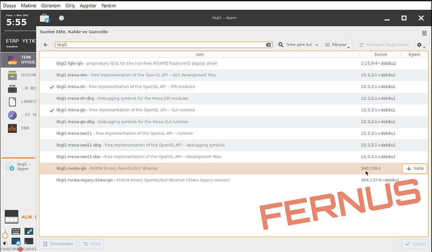Clear the libgl1 search text with the X icon
This screenshot has width=432, height=252.
(x=268, y=45)
